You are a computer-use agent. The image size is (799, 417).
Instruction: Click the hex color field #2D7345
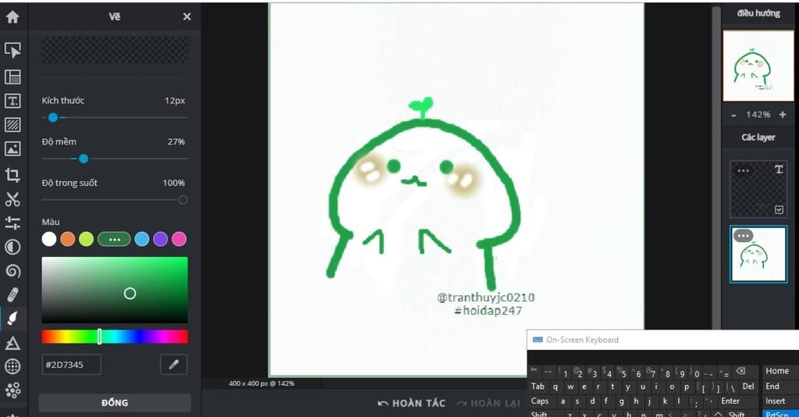(x=71, y=365)
